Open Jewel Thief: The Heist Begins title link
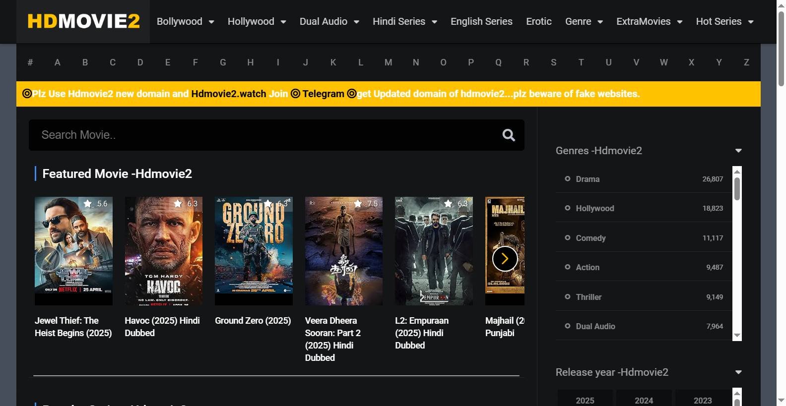 click(x=73, y=327)
